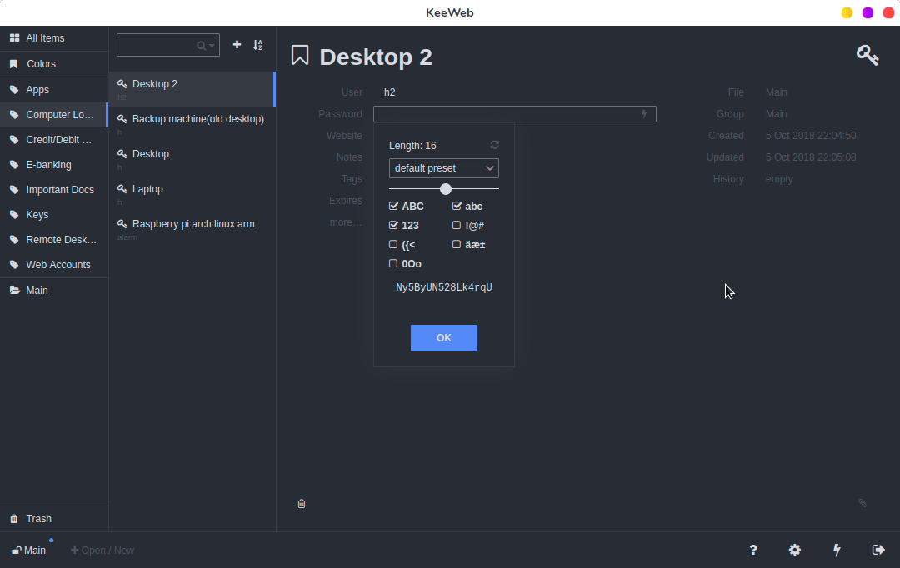Select the E-banking tag in the sidebar
The image size is (900, 568).
point(48,165)
